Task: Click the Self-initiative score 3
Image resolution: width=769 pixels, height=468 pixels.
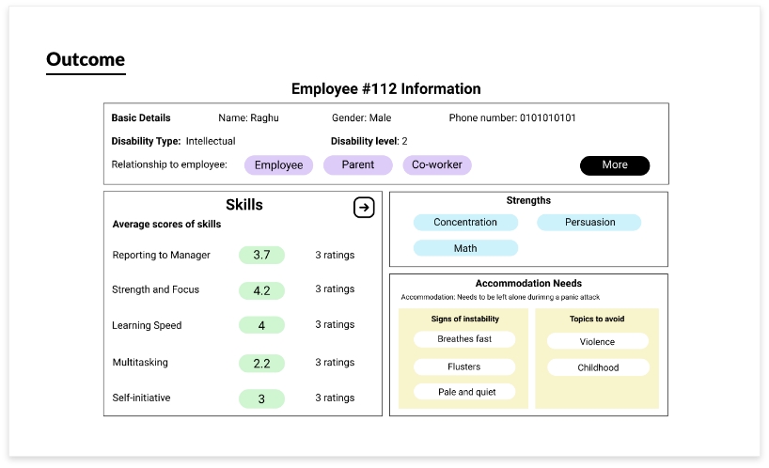Action: click(261, 398)
